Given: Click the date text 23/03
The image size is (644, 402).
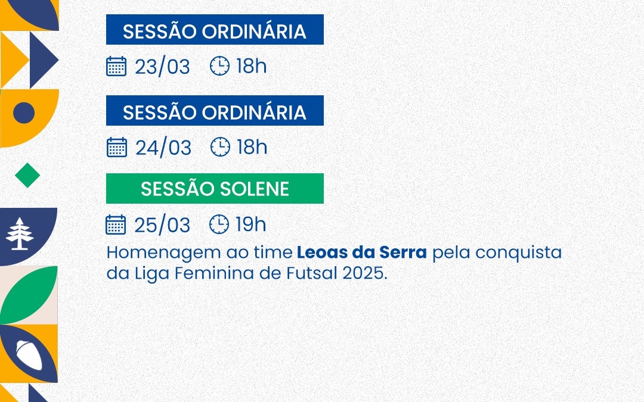Looking at the screenshot, I should [162, 67].
